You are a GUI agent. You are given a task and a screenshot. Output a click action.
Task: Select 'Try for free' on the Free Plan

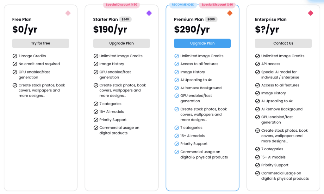[x=41, y=43]
